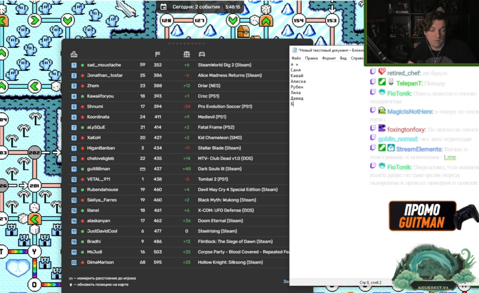The width and height of the screenshot is (479, 293).
Task: Click the game title Doom Eternal (Steam)
Action: click(x=220, y=221)
